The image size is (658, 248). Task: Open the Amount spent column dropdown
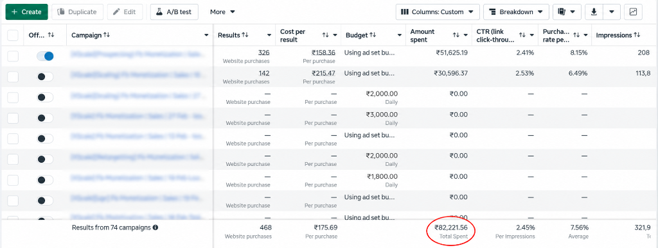[465, 35]
